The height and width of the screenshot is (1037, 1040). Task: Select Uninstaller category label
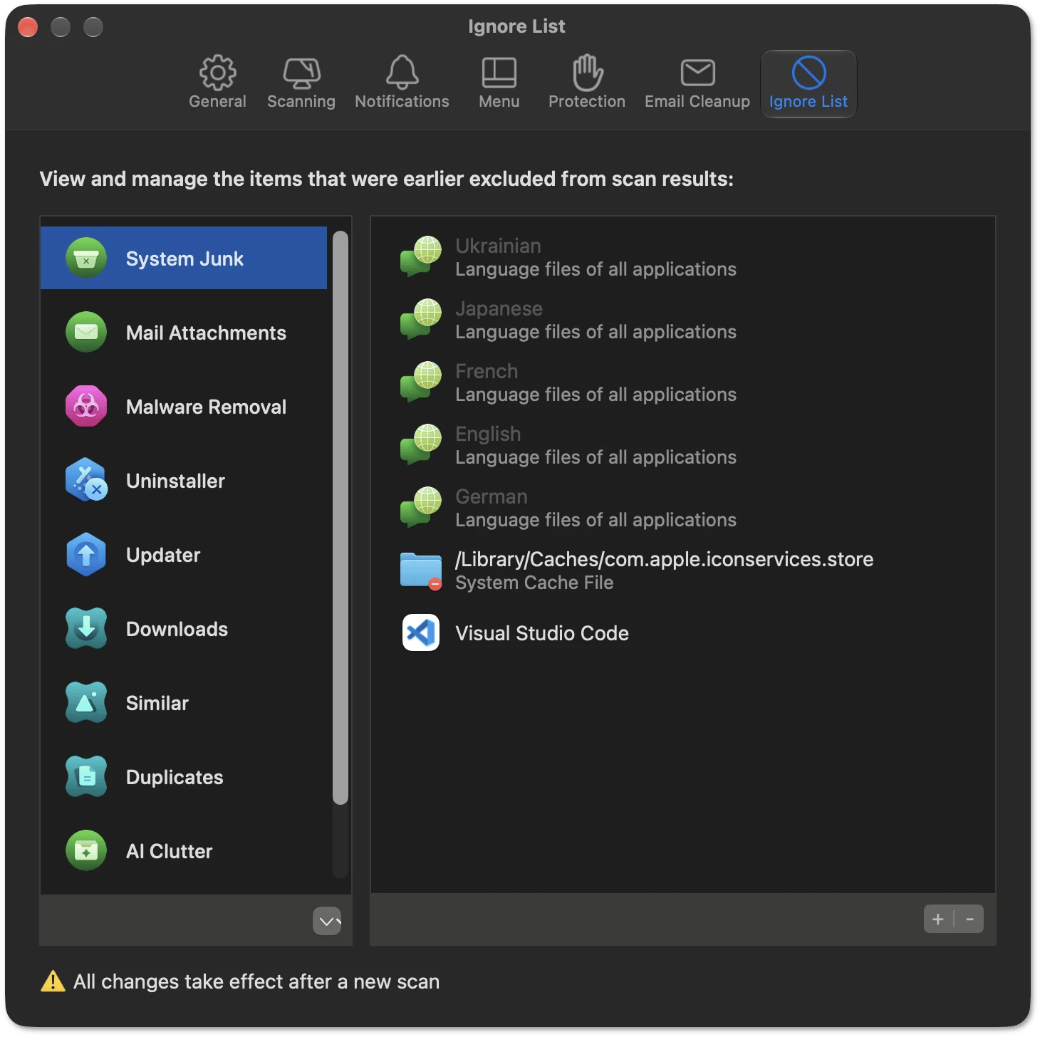[175, 481]
